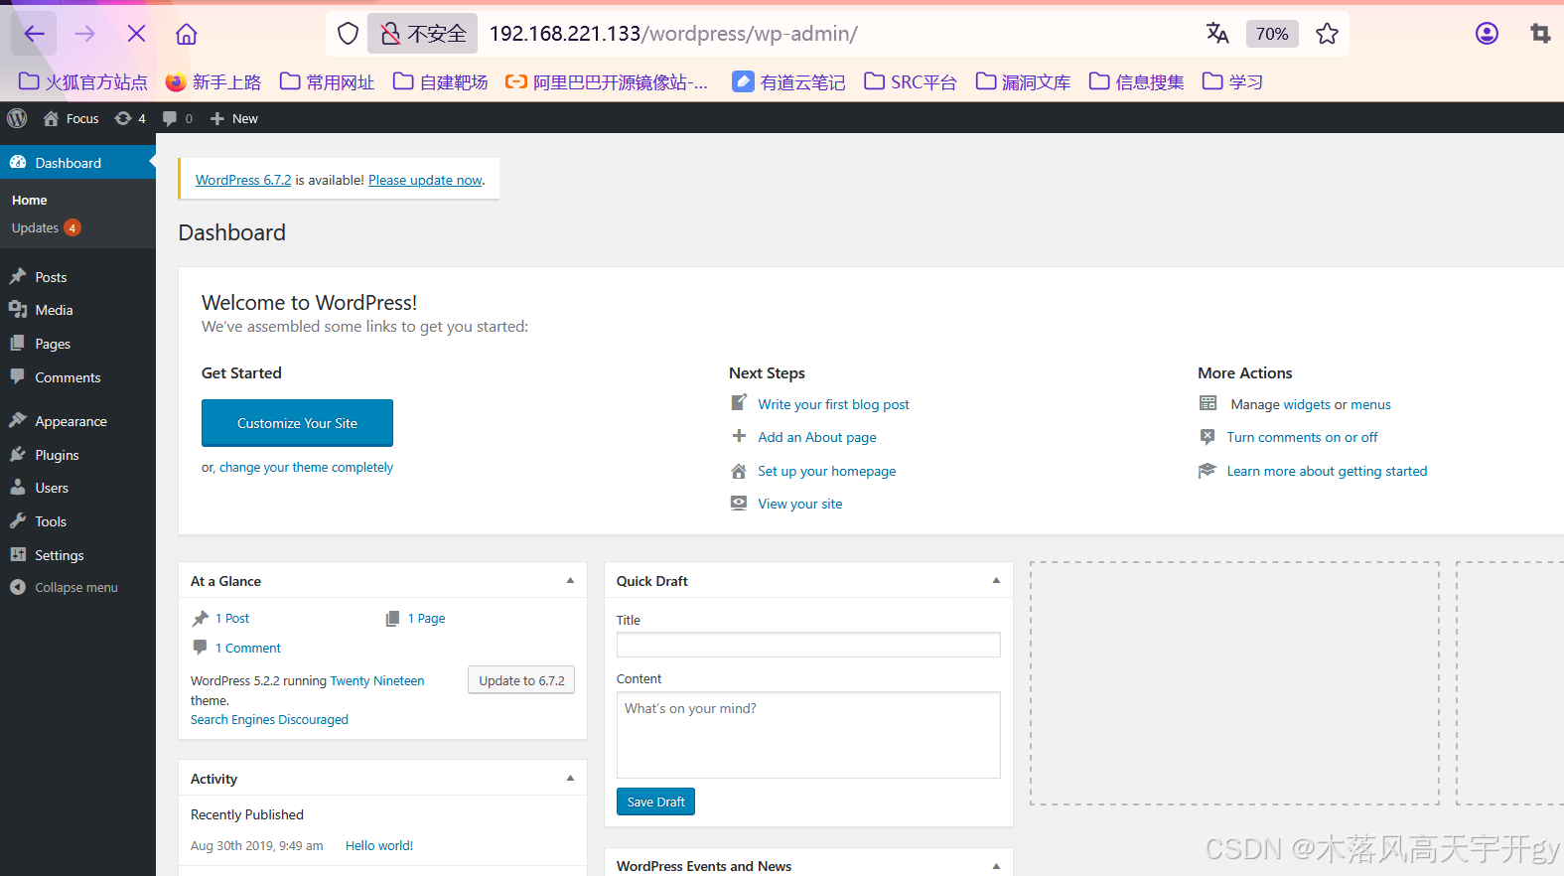Click Turn comments on or off
This screenshot has width=1564, height=876.
tap(1302, 437)
